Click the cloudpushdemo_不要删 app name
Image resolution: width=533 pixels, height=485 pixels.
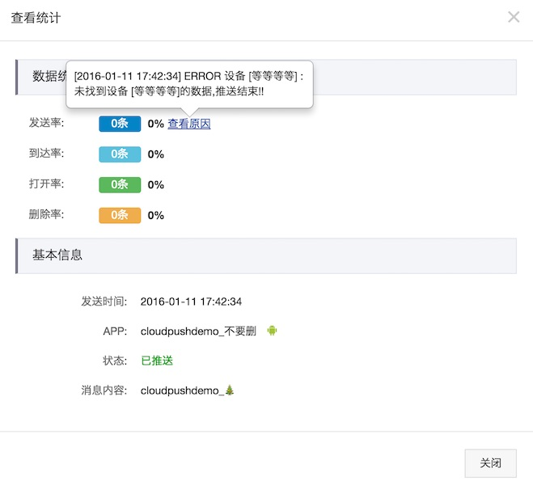tap(199, 331)
